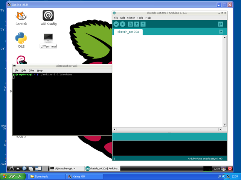Click the red shutdown icon in LXDE panel
This screenshot has width=241, height=180.
tap(230, 168)
